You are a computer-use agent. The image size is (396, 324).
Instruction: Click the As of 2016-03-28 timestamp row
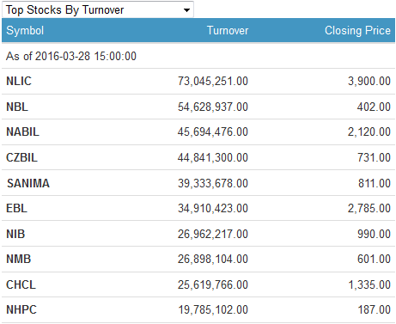click(198, 56)
